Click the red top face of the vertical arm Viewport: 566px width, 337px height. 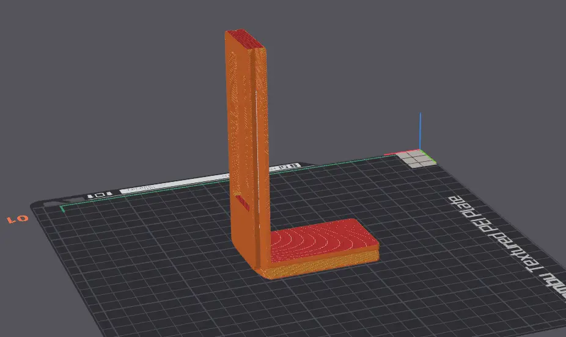click(x=246, y=39)
